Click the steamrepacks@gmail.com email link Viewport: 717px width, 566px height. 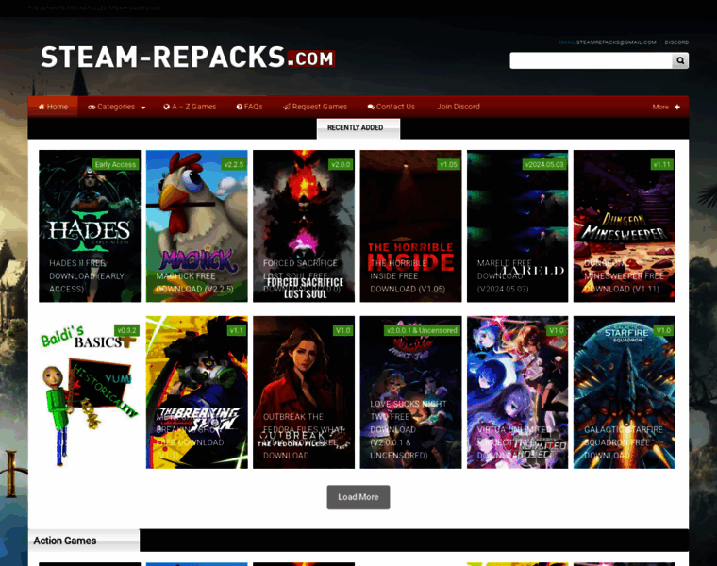point(616,42)
